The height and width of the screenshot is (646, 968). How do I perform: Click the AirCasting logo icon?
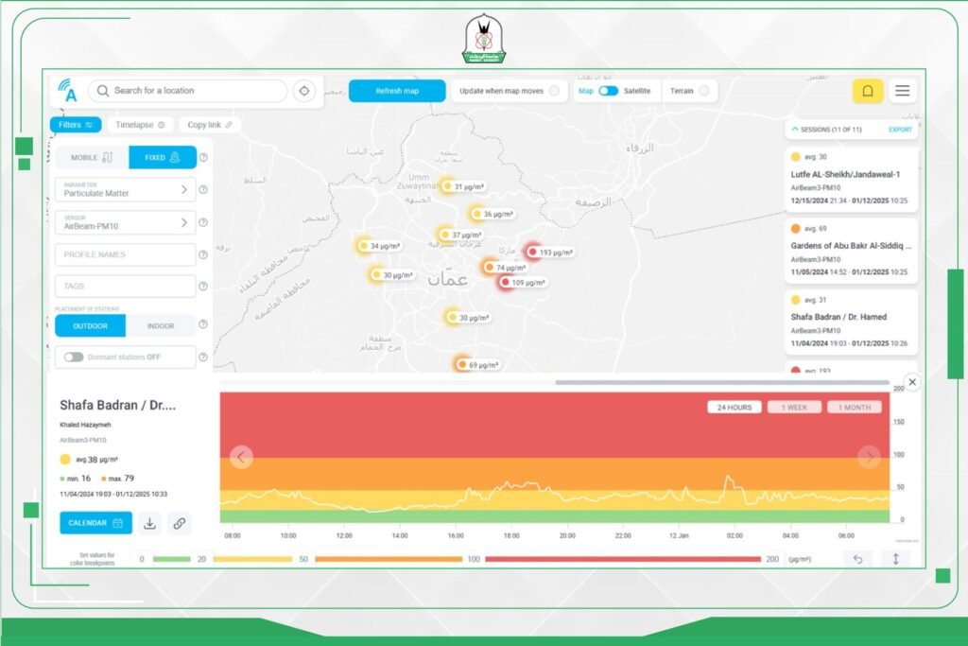point(67,91)
